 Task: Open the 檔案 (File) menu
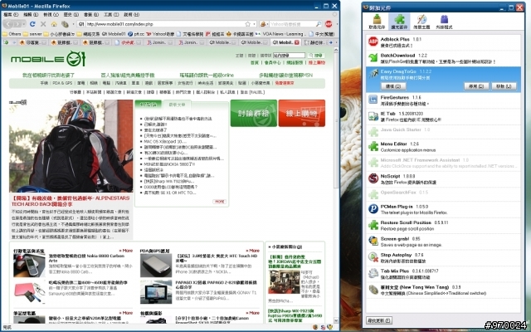pos(11,15)
